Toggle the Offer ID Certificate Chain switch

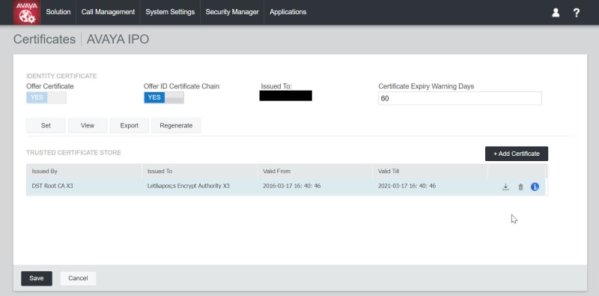(164, 97)
